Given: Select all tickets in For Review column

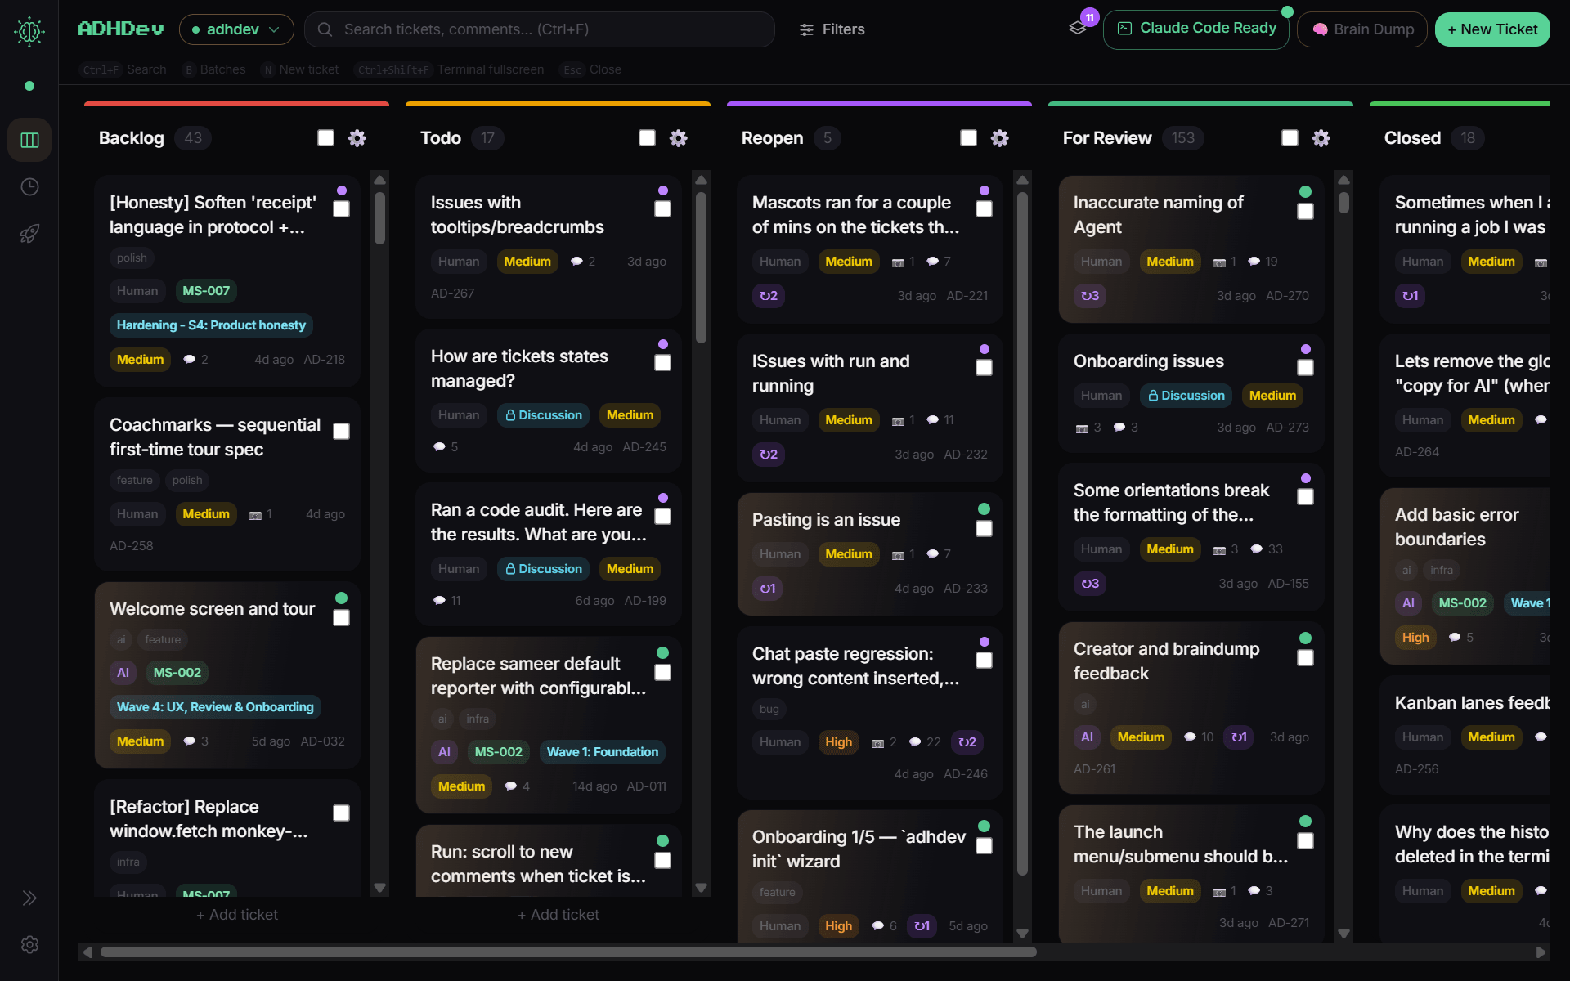Looking at the screenshot, I should click(x=1290, y=138).
